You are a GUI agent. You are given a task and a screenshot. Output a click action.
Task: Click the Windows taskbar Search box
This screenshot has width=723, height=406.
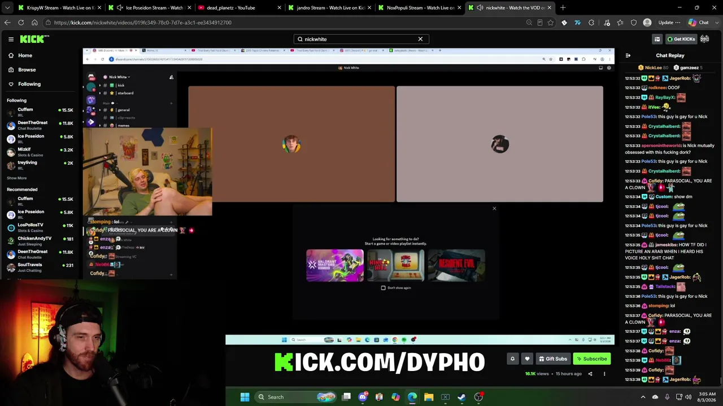(297, 397)
